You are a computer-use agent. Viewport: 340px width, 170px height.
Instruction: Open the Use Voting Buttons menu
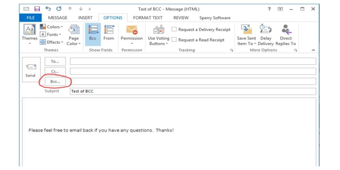(158, 35)
